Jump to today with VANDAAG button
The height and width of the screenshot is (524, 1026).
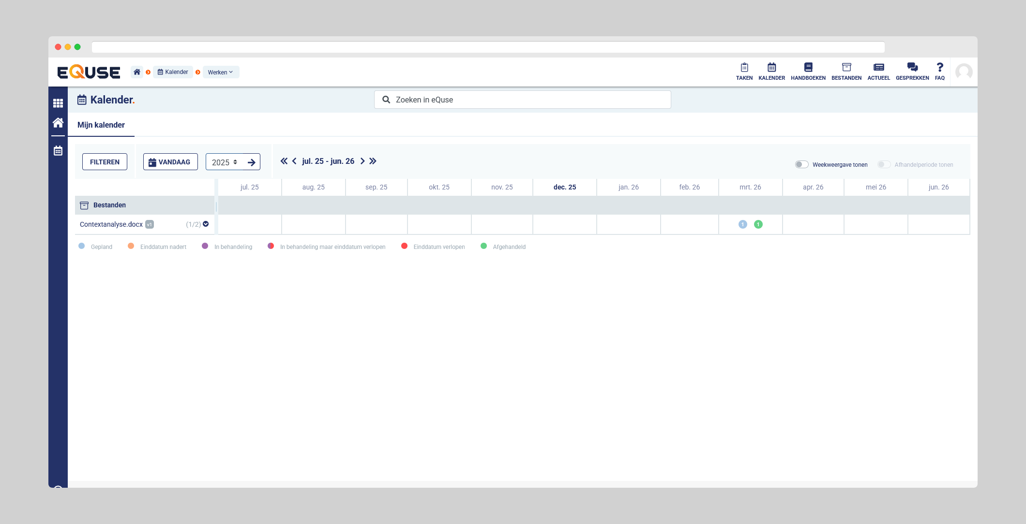[x=170, y=162]
